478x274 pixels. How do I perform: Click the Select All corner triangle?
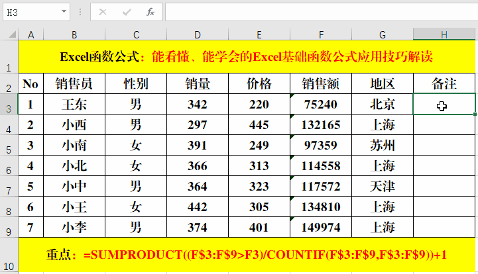[x=12, y=34]
